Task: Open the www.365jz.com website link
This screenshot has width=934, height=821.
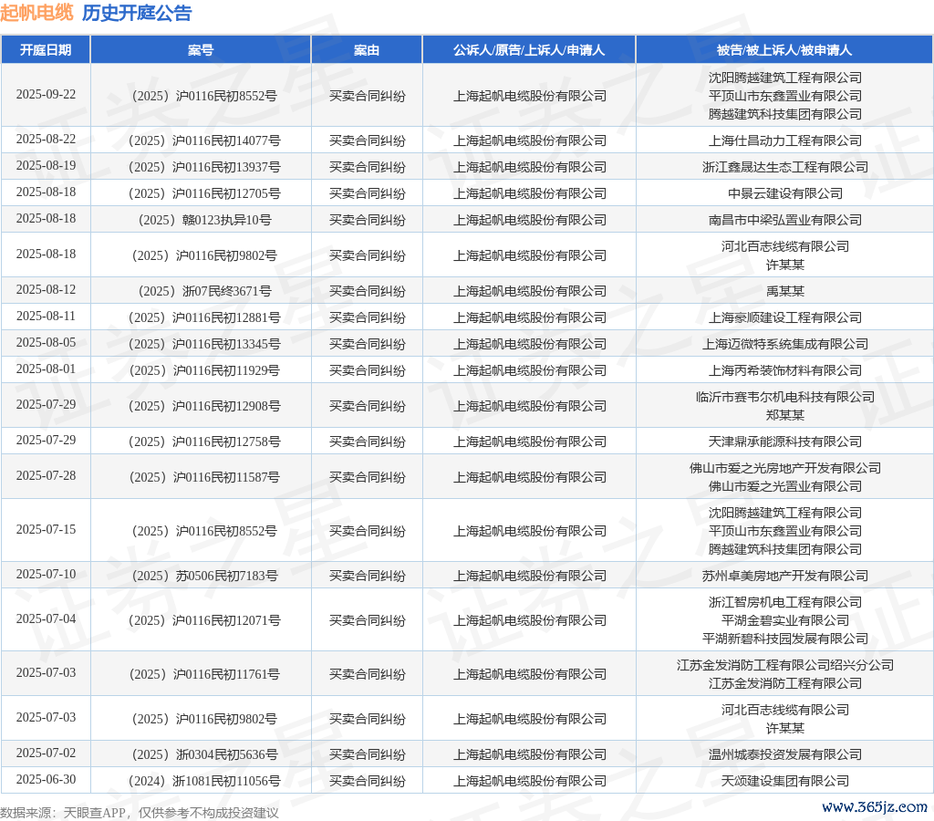Action: coord(874,806)
